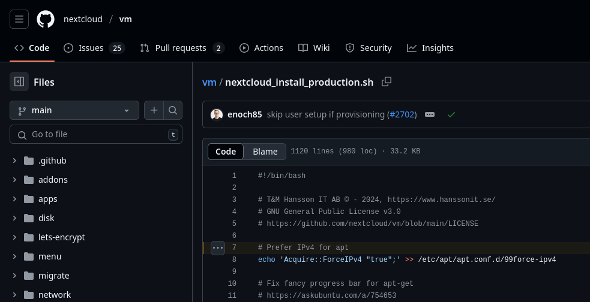Expand the lets-encrypt folder chevron
The width and height of the screenshot is (590, 302).
tap(14, 237)
